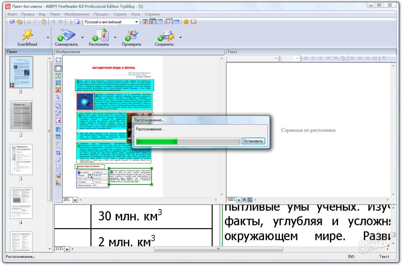This screenshot has width=402, height=266.
Task: Select page 2 thumbnail in Пакет panel
Action: pos(21,116)
